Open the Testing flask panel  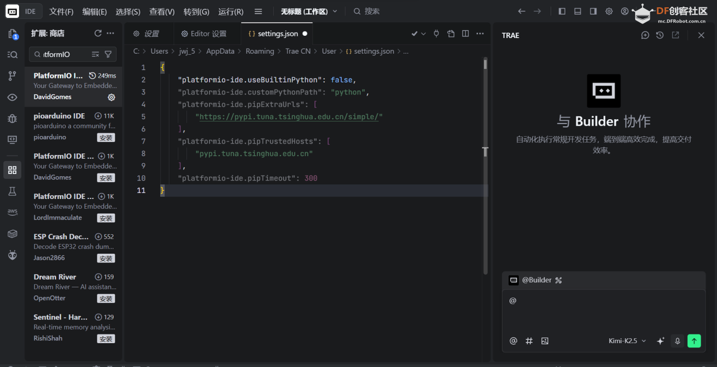[12, 191]
